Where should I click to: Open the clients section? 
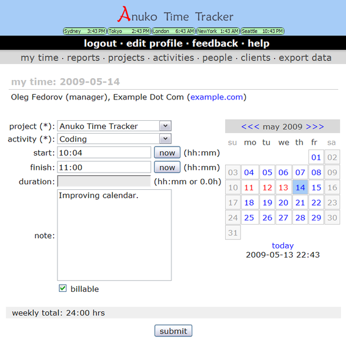pos(256,58)
